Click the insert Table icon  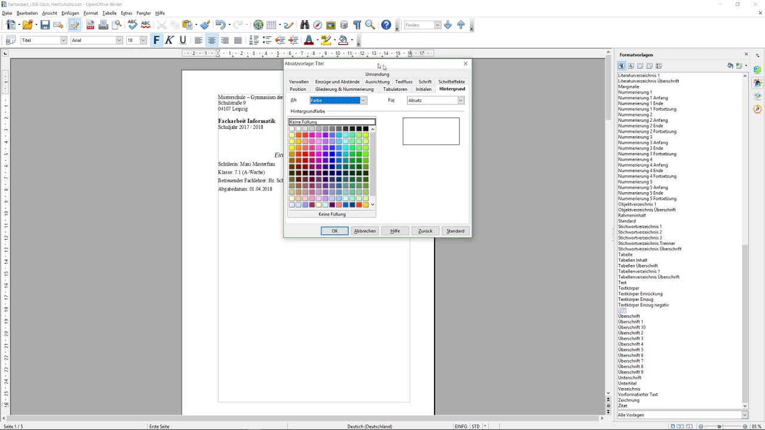271,25
